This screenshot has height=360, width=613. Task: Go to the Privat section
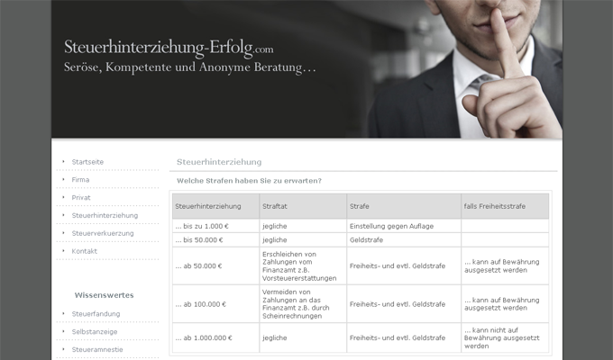click(81, 197)
